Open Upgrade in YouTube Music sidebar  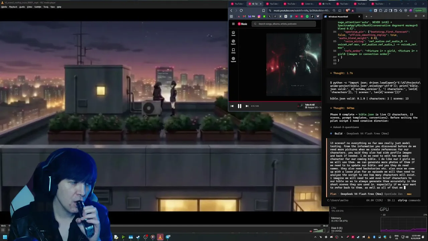(233, 60)
